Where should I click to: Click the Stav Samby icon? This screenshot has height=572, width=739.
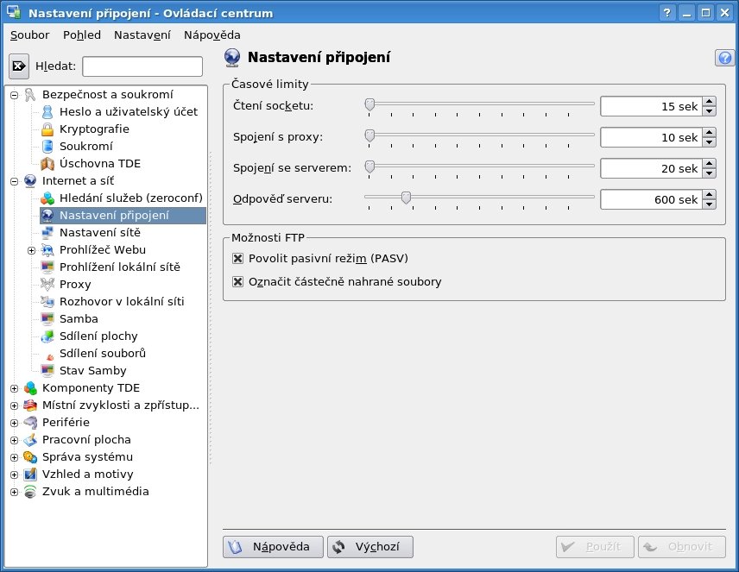[47, 371]
